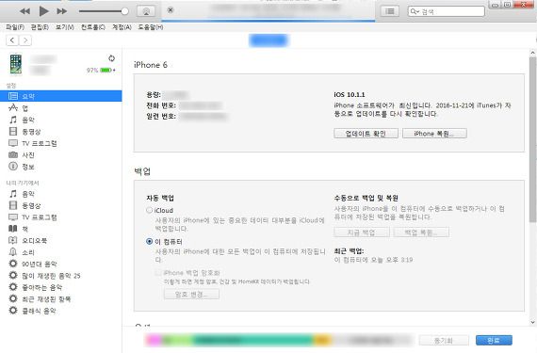The width and height of the screenshot is (537, 353).
Task: Open the 보기(V) menu
Action: pyautogui.click(x=65, y=27)
